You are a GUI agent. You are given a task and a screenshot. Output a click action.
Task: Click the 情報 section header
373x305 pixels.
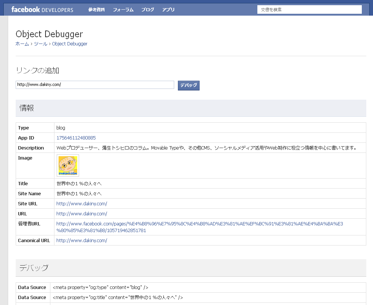point(191,108)
